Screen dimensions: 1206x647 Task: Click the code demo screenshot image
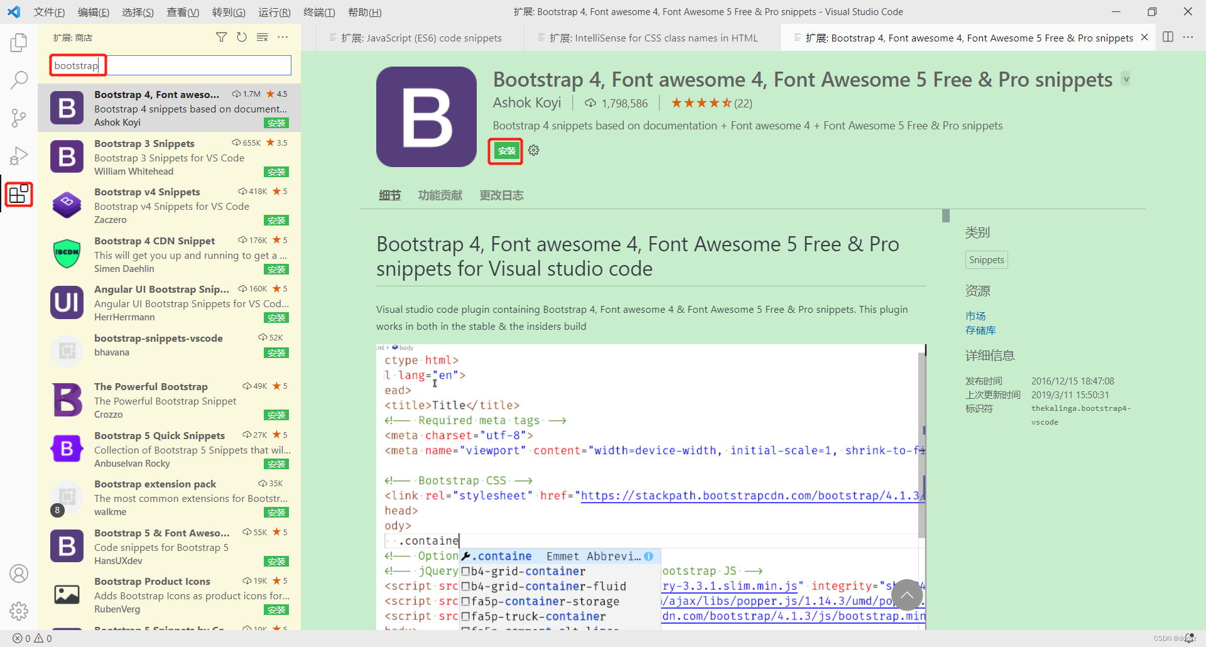[x=651, y=487]
